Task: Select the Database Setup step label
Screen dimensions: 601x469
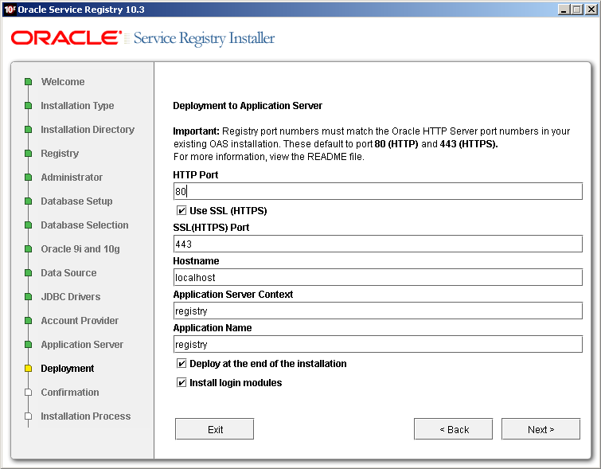Action: coord(76,201)
